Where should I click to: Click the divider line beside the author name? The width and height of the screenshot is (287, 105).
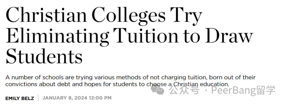pyautogui.click(x=38, y=98)
